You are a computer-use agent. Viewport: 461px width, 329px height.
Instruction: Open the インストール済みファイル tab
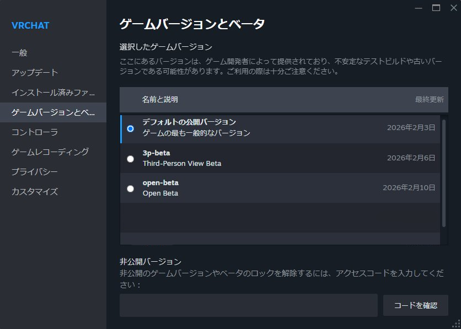click(x=53, y=93)
